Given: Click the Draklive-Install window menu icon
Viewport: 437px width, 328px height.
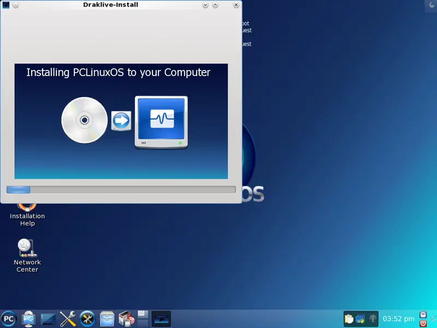Looking at the screenshot, I should (x=6, y=5).
